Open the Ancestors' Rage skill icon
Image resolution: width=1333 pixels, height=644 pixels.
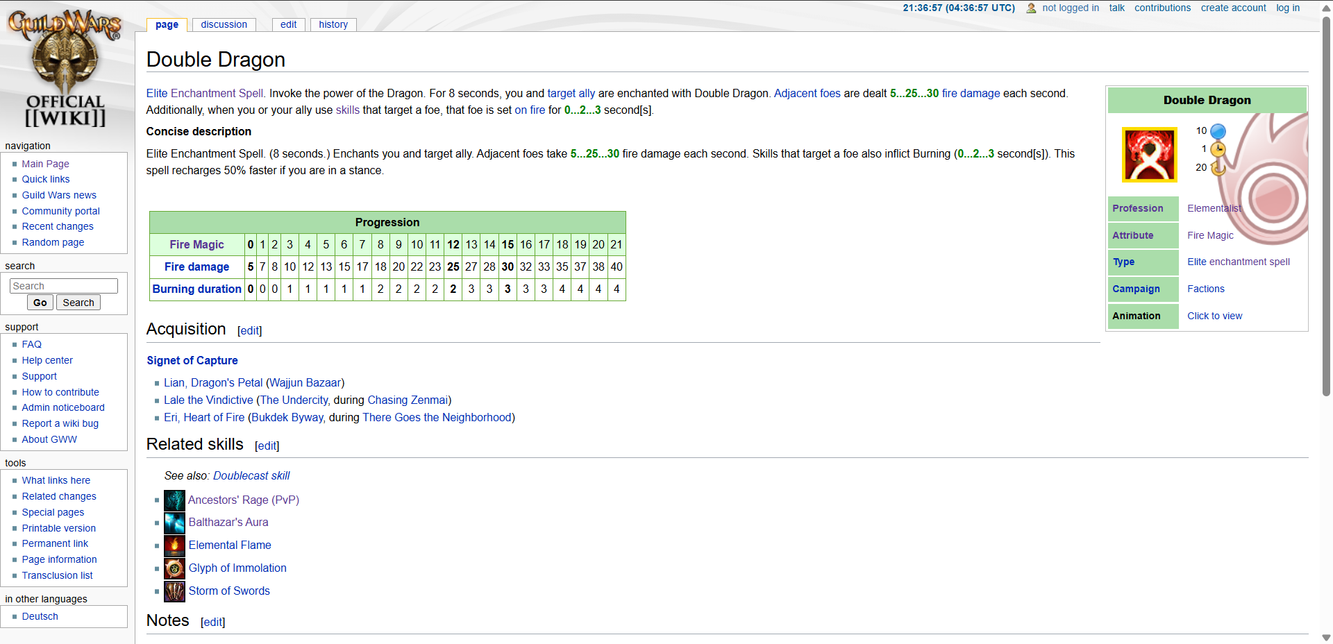pos(174,500)
